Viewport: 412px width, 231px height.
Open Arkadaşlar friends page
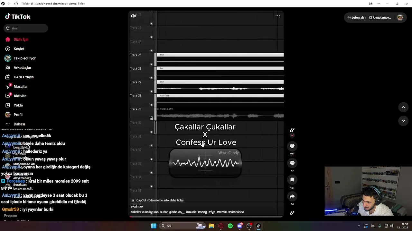pos(22,68)
